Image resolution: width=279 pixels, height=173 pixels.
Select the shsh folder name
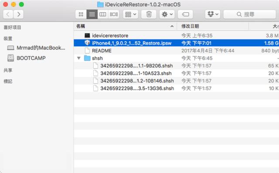click(x=97, y=58)
